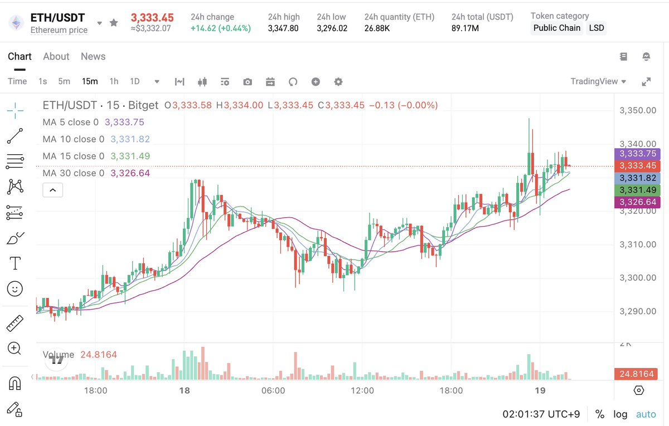Undo the last chart action
669x426 pixels.
pos(293,81)
